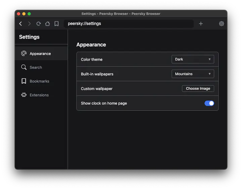The image size is (242, 189).
Task: Disable Show clock on home page
Action: pos(209,103)
